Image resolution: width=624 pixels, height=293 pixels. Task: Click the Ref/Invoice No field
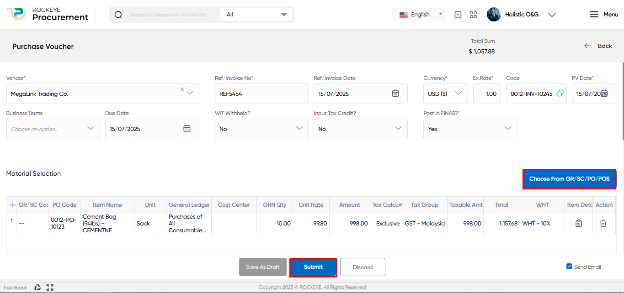262,94
